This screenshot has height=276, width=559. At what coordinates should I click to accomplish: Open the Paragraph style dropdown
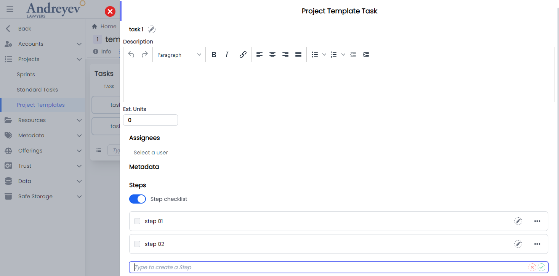pyautogui.click(x=179, y=54)
